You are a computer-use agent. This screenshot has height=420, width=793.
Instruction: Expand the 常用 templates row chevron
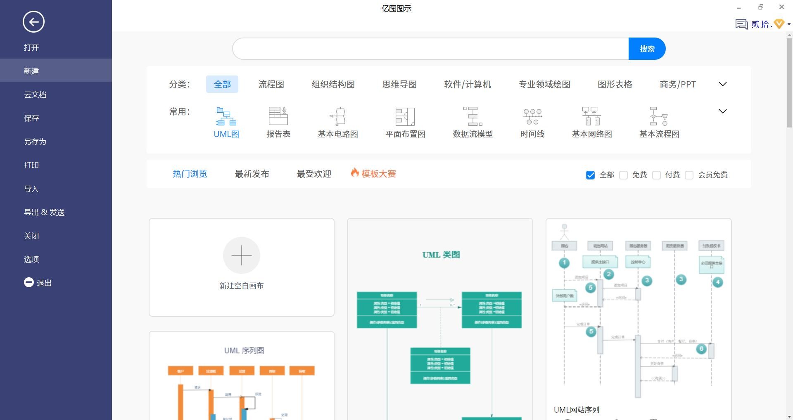pos(722,111)
